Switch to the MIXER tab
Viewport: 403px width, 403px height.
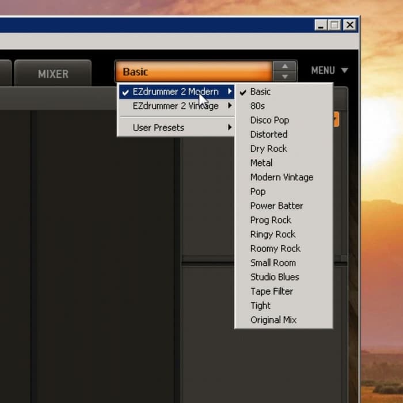click(53, 74)
